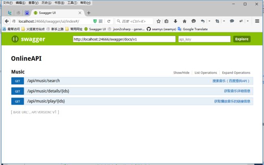Open the 书签(B) menu
The width and height of the screenshot is (264, 165).
pyautogui.click(x=59, y=3)
